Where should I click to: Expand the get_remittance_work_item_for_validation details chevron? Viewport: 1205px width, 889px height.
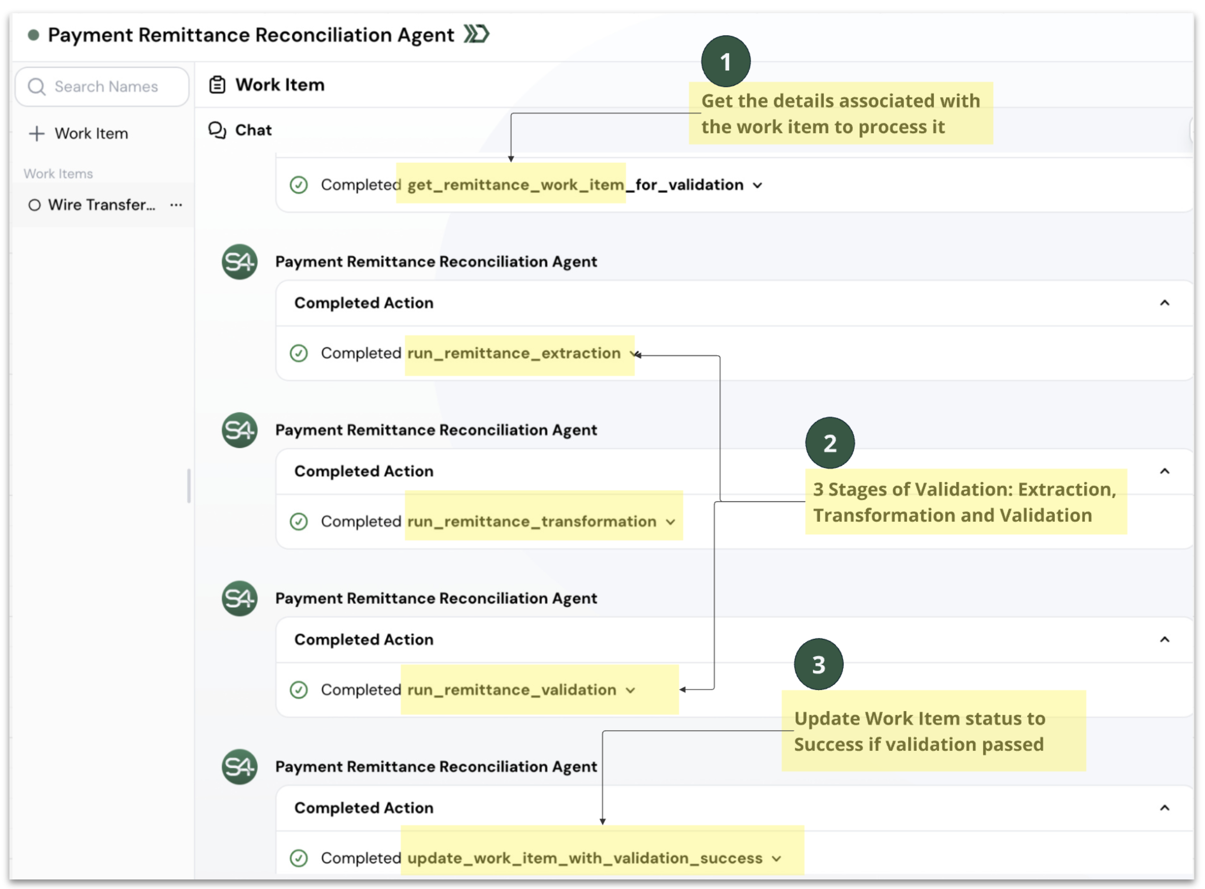758,186
